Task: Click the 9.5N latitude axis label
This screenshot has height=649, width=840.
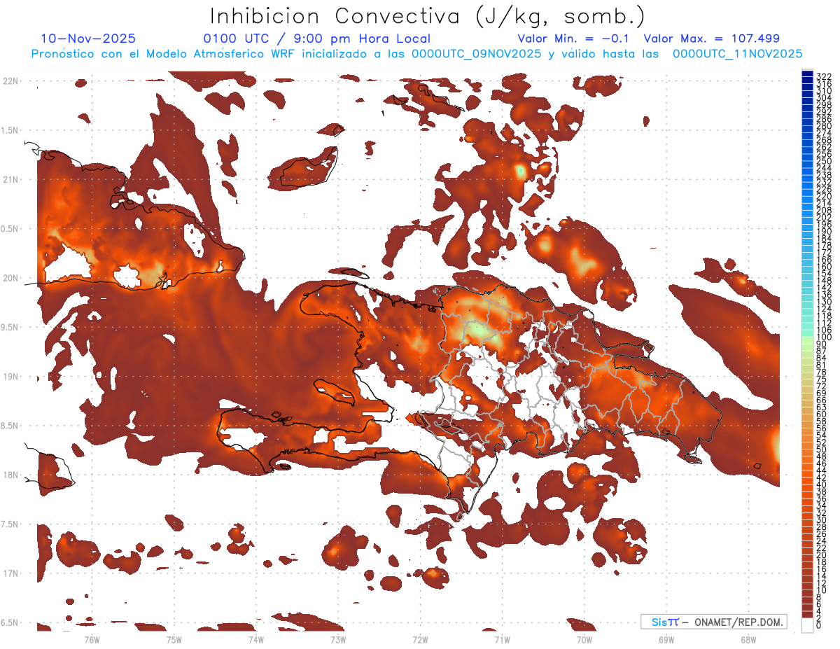Action: [x=10, y=327]
